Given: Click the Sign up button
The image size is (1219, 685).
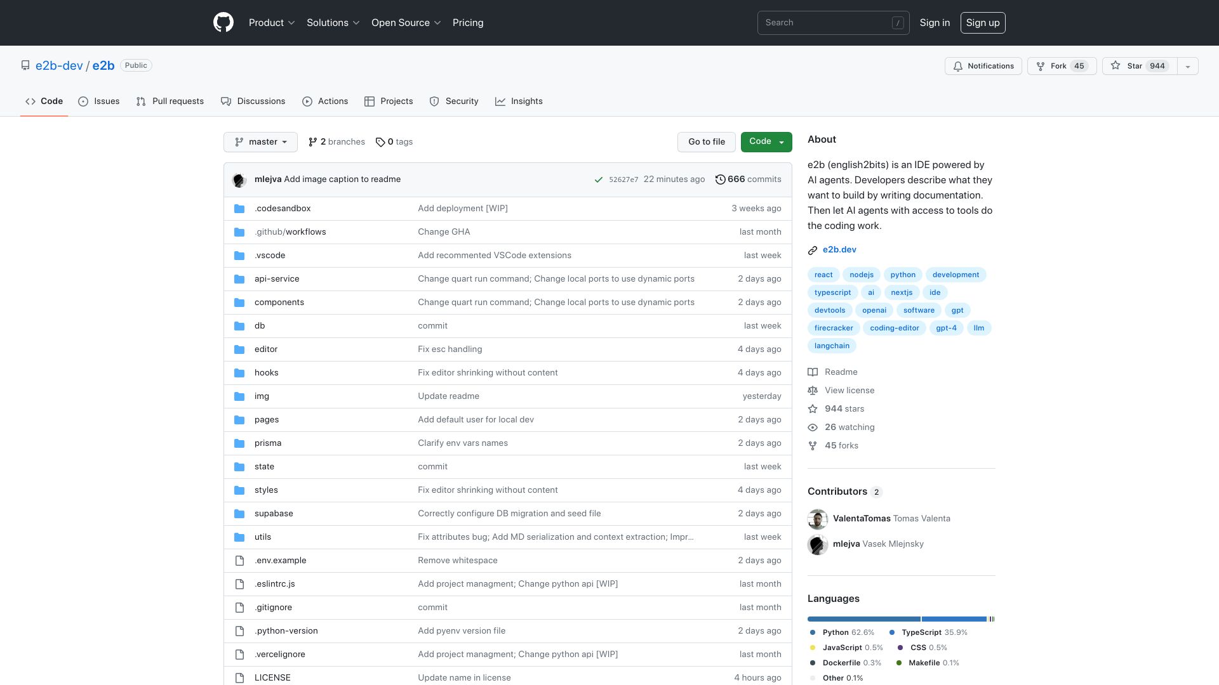Looking at the screenshot, I should (983, 23).
